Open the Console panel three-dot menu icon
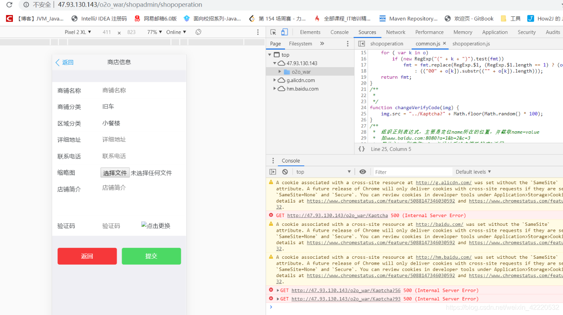Screen dimensions: 563x315 (273, 160)
